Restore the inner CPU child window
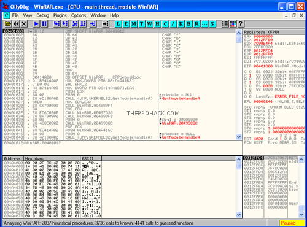The height and width of the screenshot is (227, 307). pos(294,15)
